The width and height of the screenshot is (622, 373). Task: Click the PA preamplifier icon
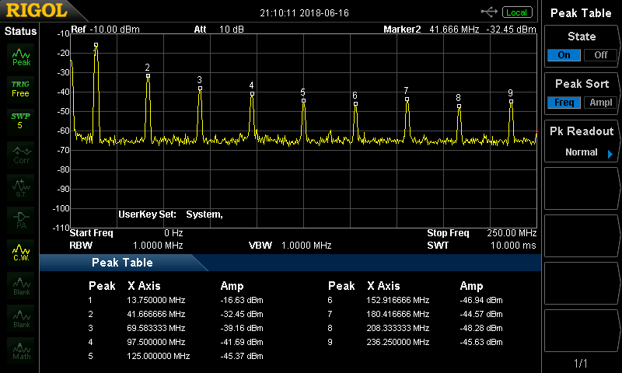(x=21, y=219)
